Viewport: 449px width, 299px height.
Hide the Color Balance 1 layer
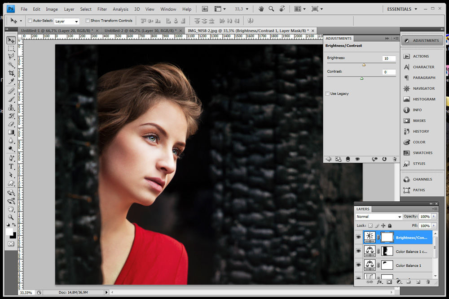tap(358, 265)
